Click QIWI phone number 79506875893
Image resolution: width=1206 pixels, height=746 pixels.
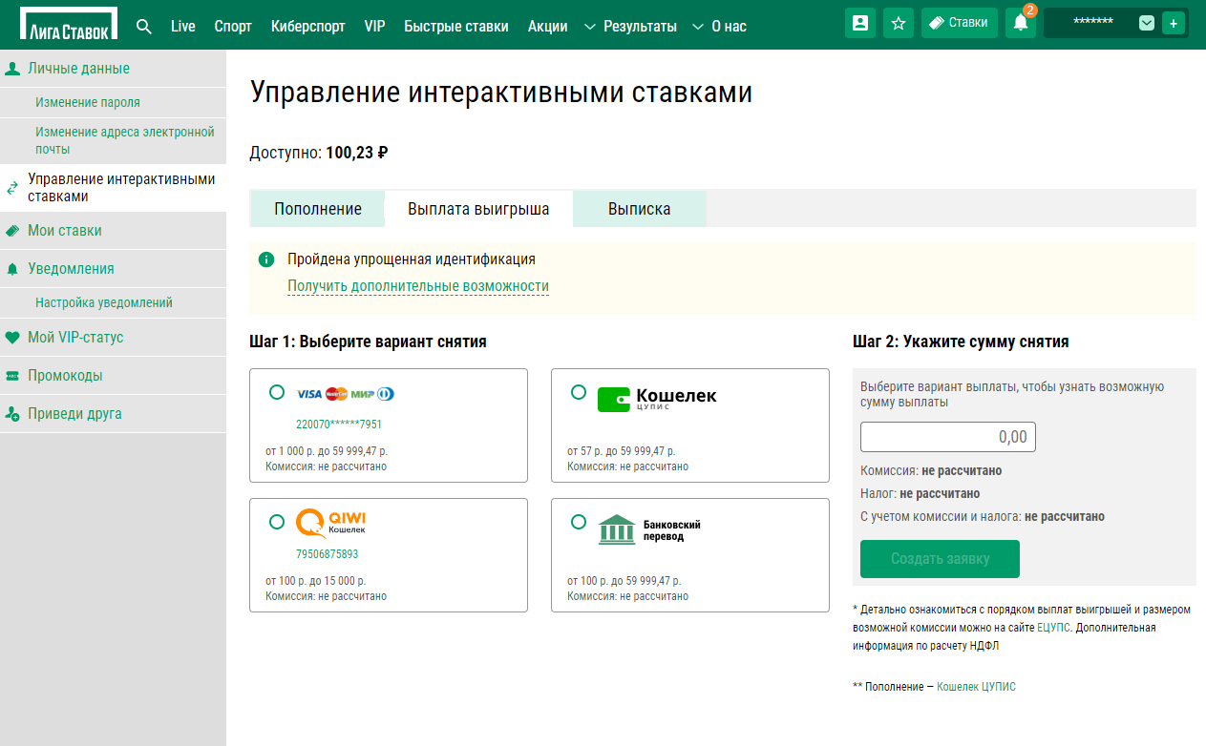328,554
